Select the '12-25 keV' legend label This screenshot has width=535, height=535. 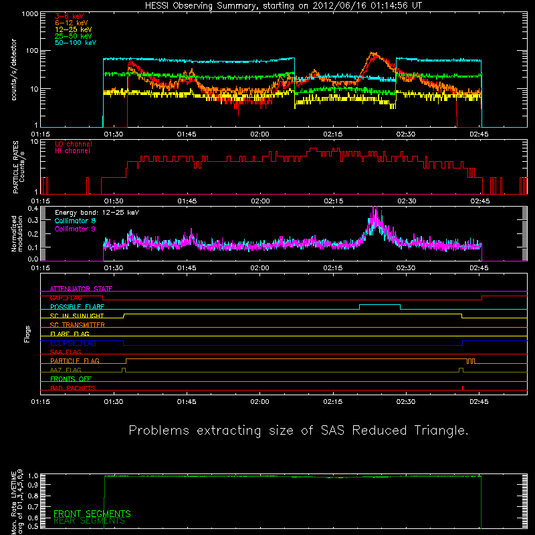point(74,29)
